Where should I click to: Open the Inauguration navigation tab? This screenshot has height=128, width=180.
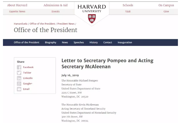point(125,42)
